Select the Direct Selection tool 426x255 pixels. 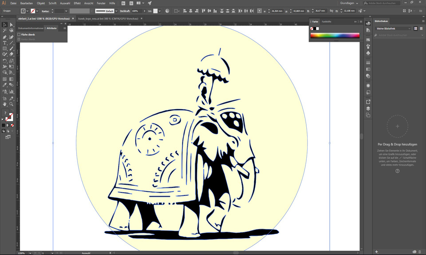[x=12, y=25]
